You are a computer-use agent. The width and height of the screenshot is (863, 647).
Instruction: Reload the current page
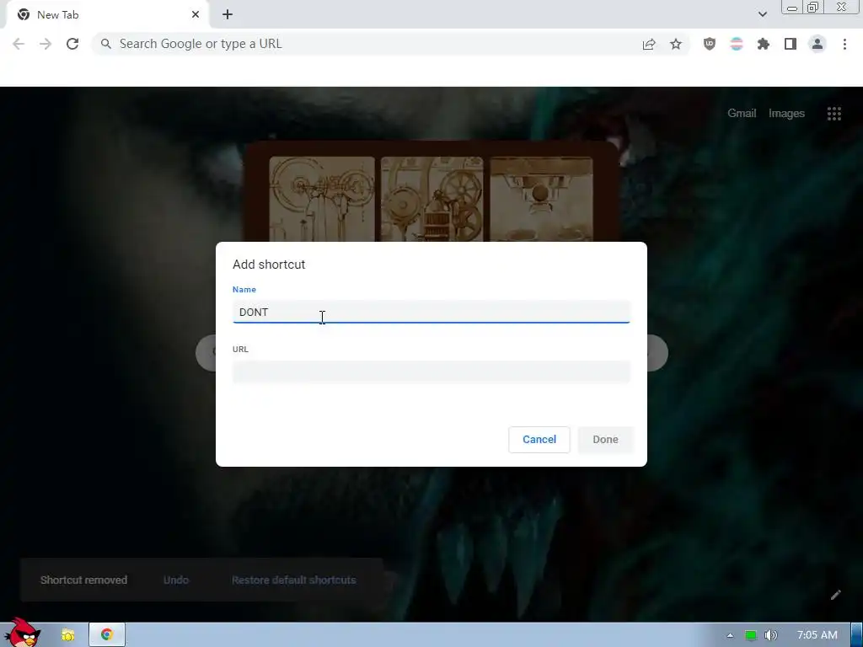point(72,44)
